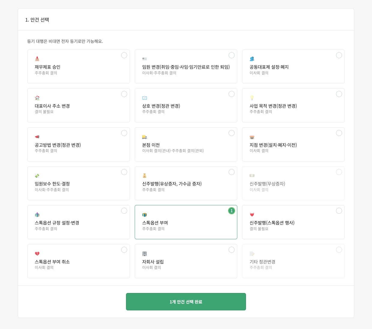
Task: Click the building icon on 자회사 설립 card
Action: coord(145,253)
